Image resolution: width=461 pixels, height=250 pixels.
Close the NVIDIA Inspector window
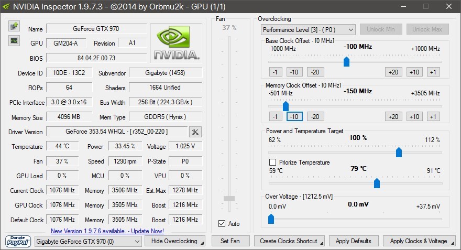pyautogui.click(x=448, y=6)
